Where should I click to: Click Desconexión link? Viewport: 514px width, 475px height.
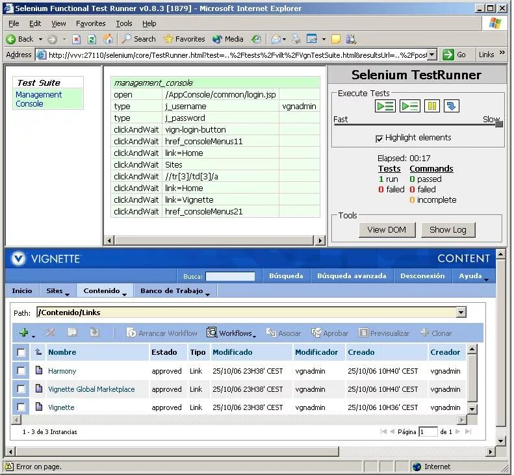pos(422,276)
